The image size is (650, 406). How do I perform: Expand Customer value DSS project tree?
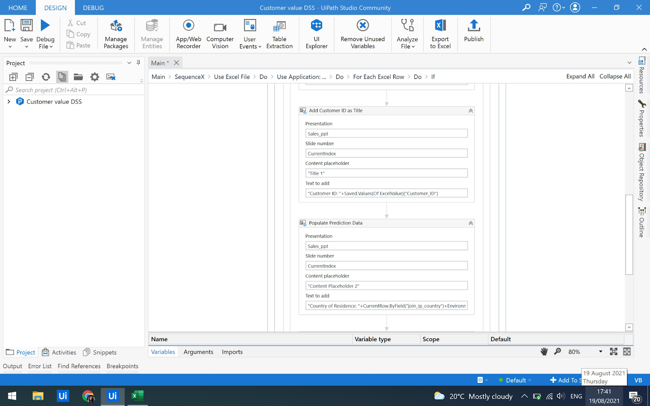(x=9, y=101)
